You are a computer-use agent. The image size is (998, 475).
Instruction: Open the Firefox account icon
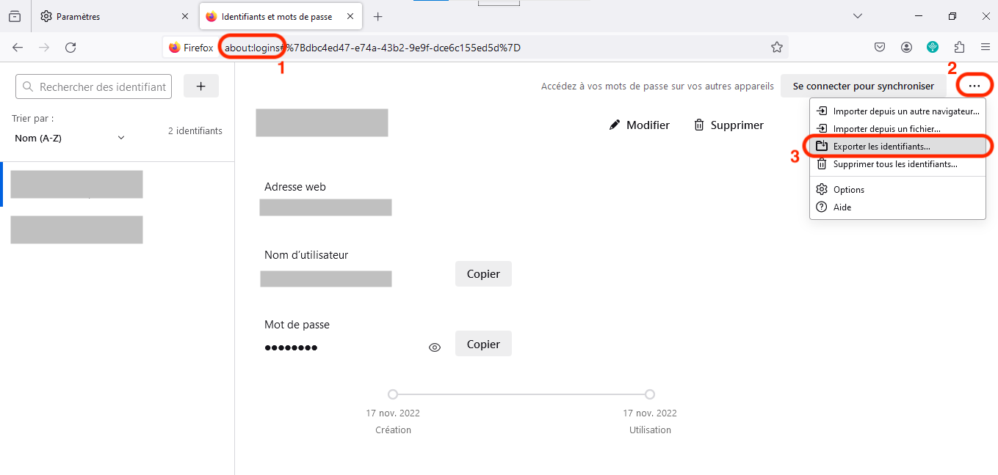(906, 48)
